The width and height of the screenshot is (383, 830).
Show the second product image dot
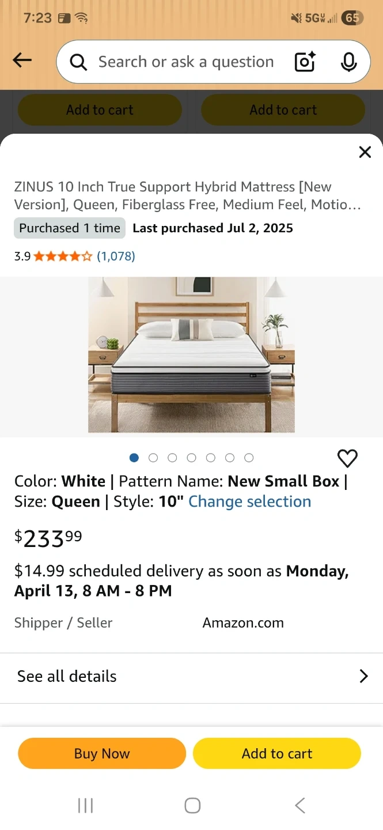point(153,458)
